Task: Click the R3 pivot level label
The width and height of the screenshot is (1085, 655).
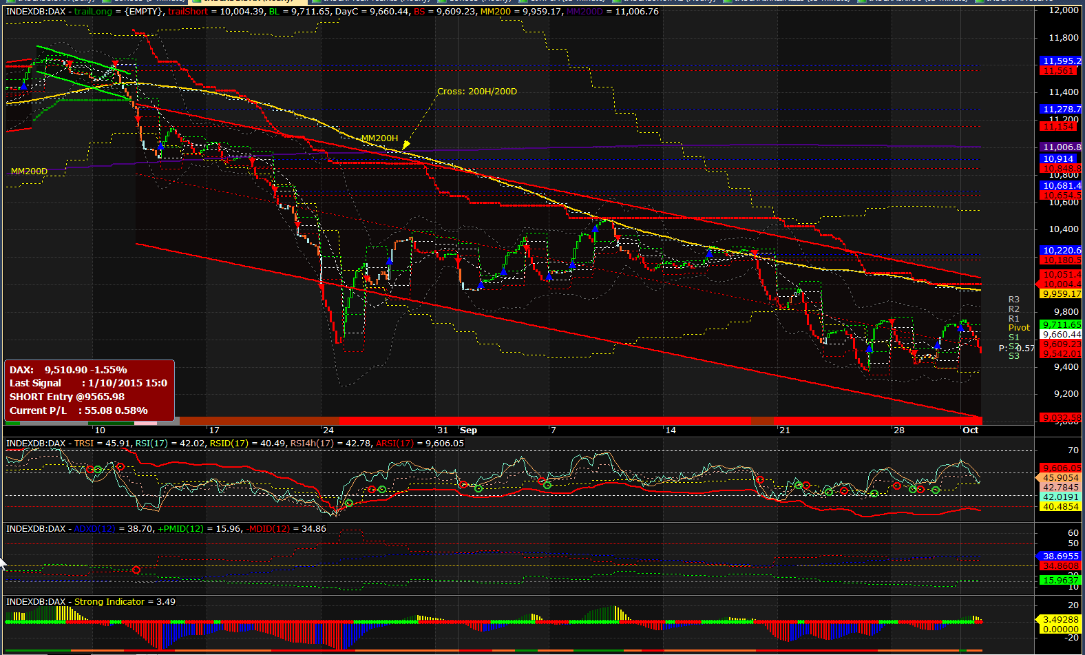Action: [1013, 300]
